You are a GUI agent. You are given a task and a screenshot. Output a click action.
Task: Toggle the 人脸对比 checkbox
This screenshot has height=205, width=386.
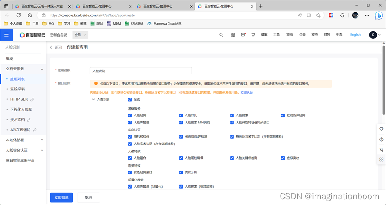[181, 115]
